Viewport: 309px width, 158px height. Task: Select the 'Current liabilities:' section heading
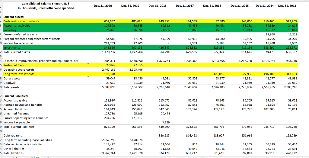coord(16,96)
